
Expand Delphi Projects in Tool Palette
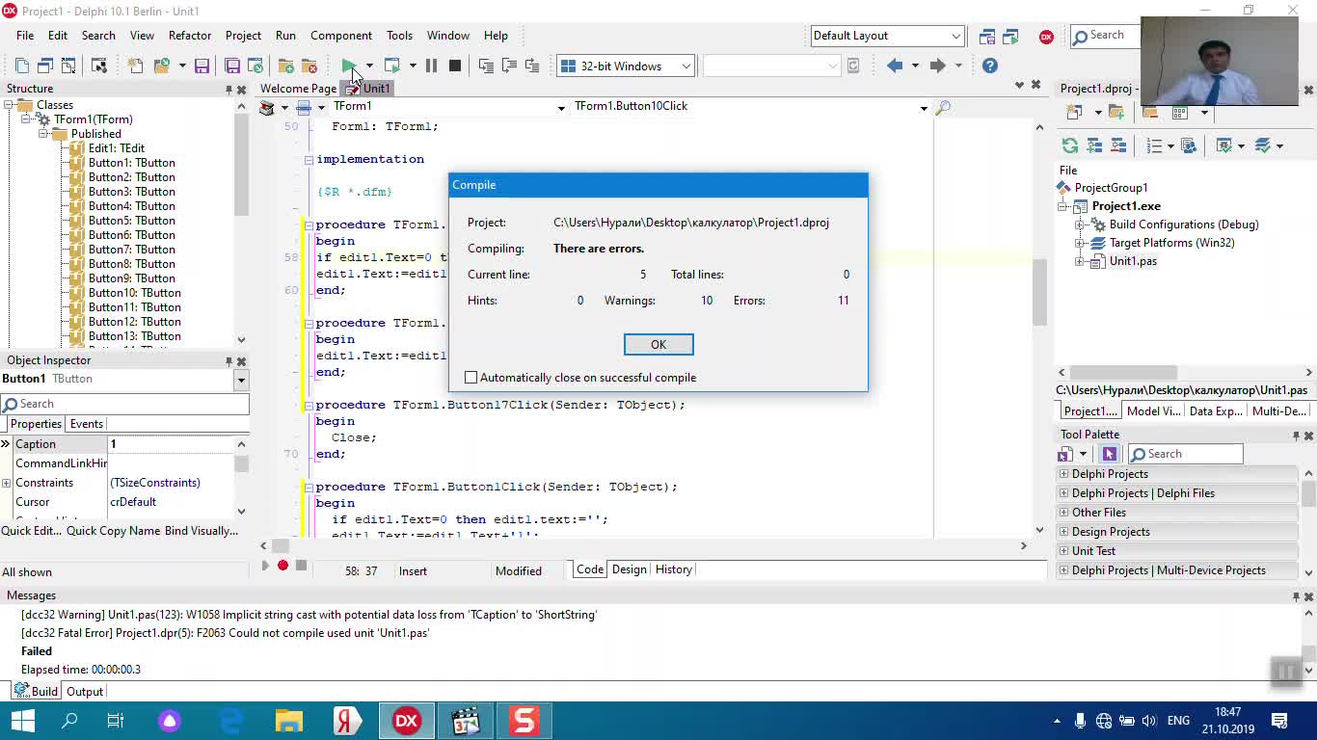point(1063,474)
